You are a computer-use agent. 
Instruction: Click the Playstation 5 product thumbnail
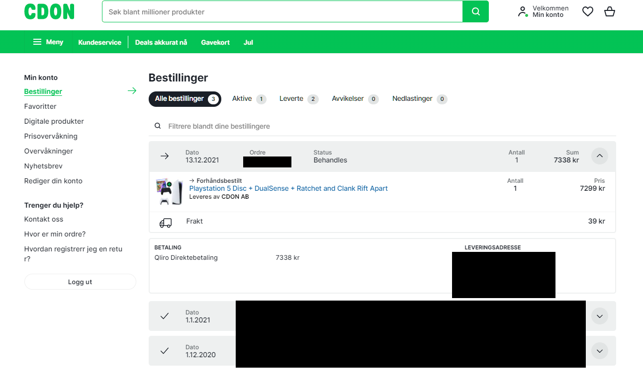[169, 192]
